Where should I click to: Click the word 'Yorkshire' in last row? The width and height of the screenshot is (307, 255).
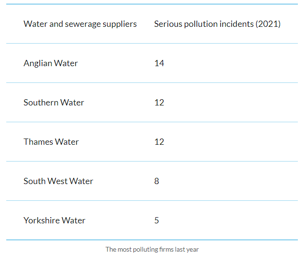pos(42,220)
